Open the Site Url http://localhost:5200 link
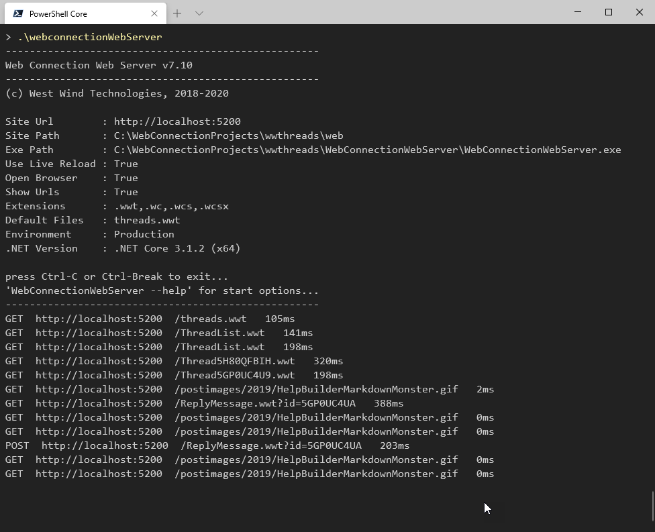This screenshot has height=532, width=655. click(177, 121)
